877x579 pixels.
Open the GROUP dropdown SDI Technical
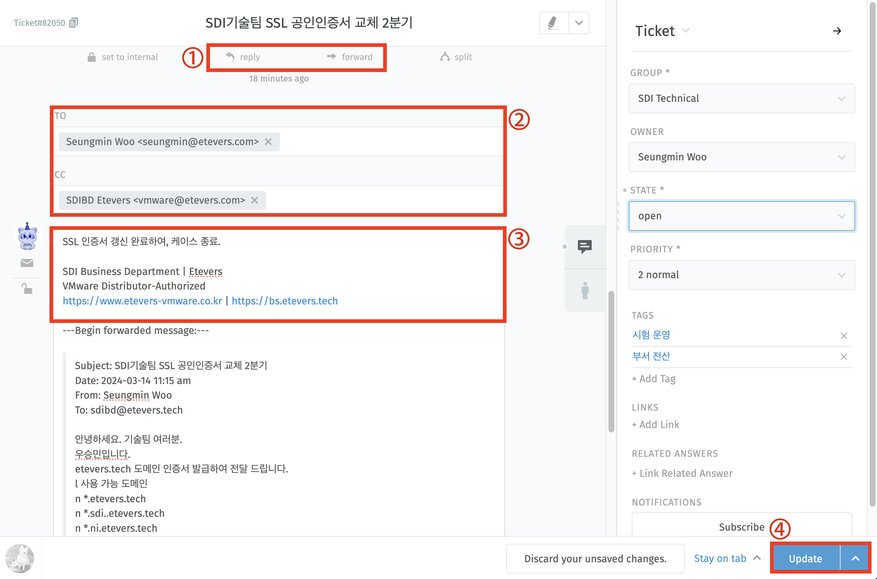point(741,98)
